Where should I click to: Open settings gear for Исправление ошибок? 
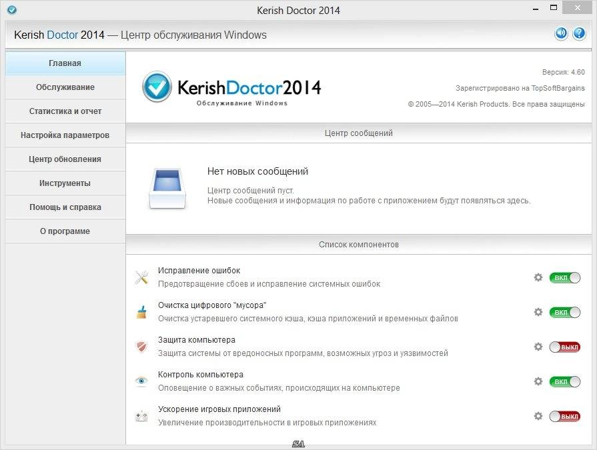click(538, 277)
